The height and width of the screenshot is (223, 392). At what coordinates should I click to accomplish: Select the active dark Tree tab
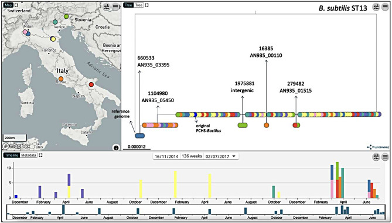tap(128, 5)
